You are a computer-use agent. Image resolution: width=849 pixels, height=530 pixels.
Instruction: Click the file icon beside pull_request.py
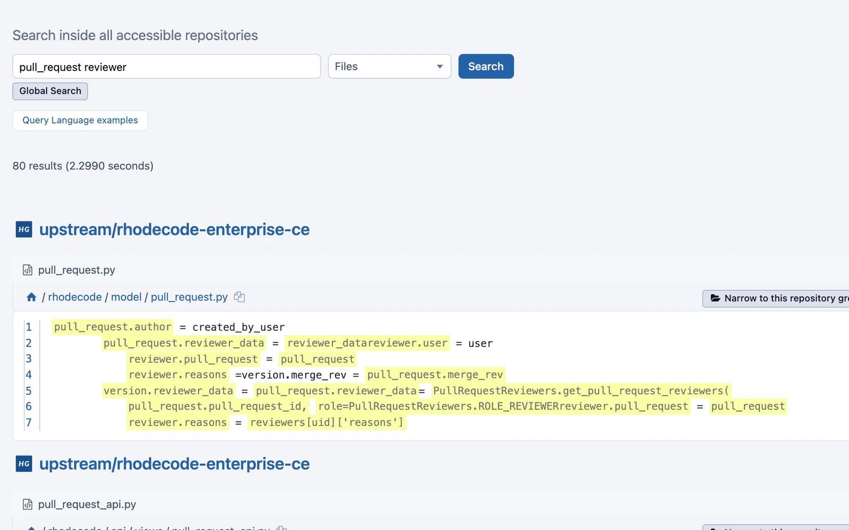[28, 270]
